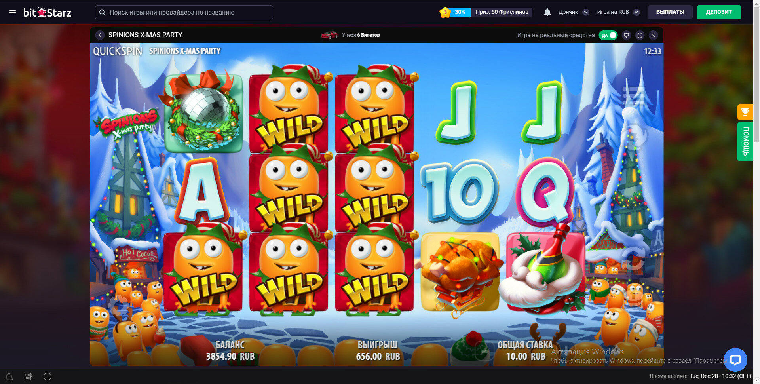Open the yellow trophy side tab
760x384 pixels.
pyautogui.click(x=745, y=112)
